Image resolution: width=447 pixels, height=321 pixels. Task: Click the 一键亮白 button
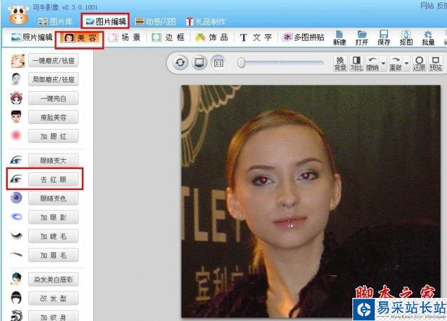pyautogui.click(x=53, y=98)
